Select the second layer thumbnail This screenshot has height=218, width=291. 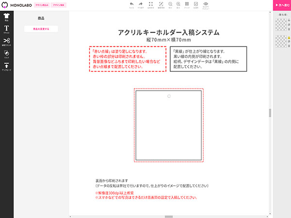281,41
